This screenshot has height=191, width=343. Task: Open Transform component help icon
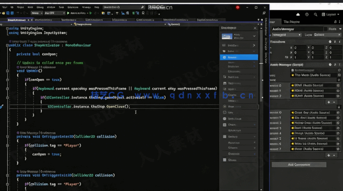(x=330, y=41)
